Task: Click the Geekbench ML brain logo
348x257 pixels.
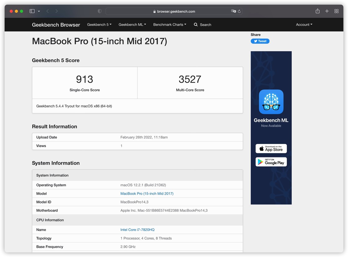Action: pyautogui.click(x=271, y=101)
